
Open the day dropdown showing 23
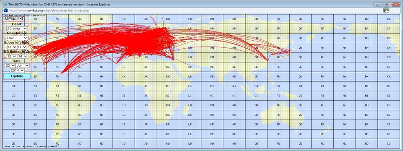(10, 65)
